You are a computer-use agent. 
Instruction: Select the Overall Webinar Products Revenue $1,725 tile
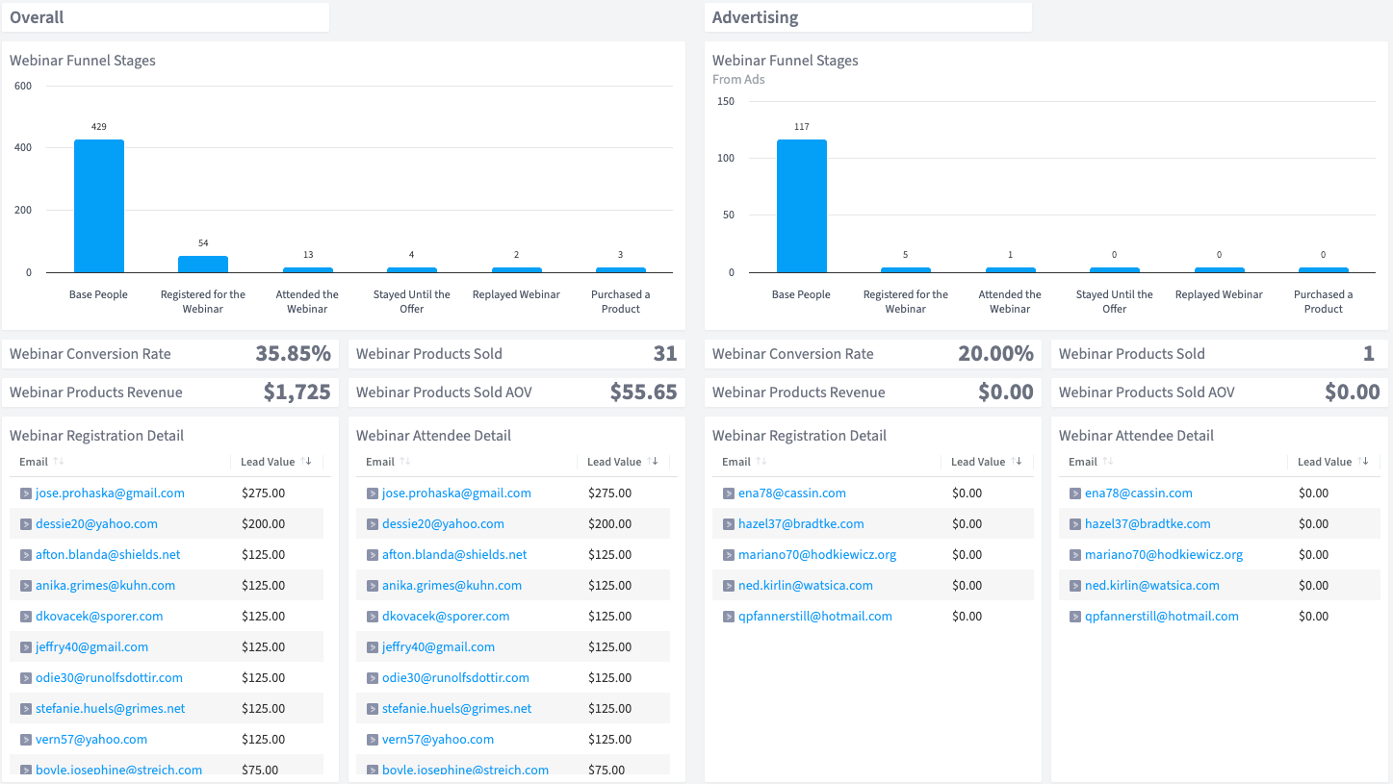point(170,392)
